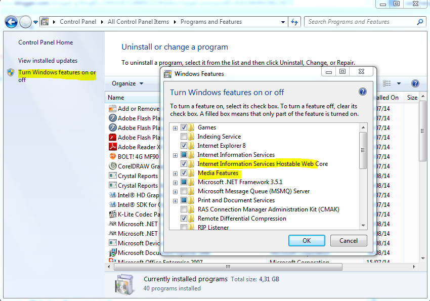Click the help icon in Windows Features dialog

pos(363,92)
